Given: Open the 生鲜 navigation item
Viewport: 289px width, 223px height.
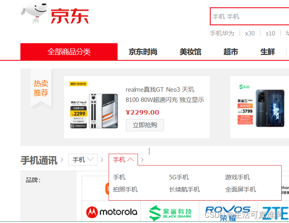Looking at the screenshot, I should click(267, 52).
